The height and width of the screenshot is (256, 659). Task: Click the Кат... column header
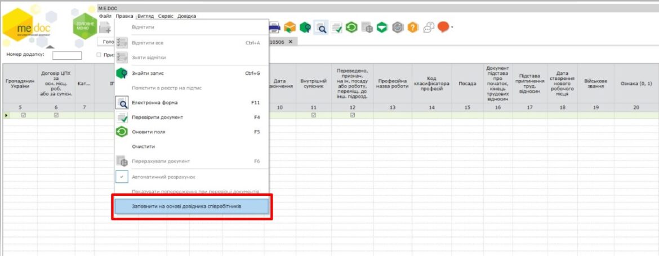click(84, 83)
